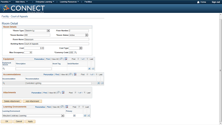Add a Learning Environments row with plus
The width and height of the screenshot is (222, 125).
85,116
